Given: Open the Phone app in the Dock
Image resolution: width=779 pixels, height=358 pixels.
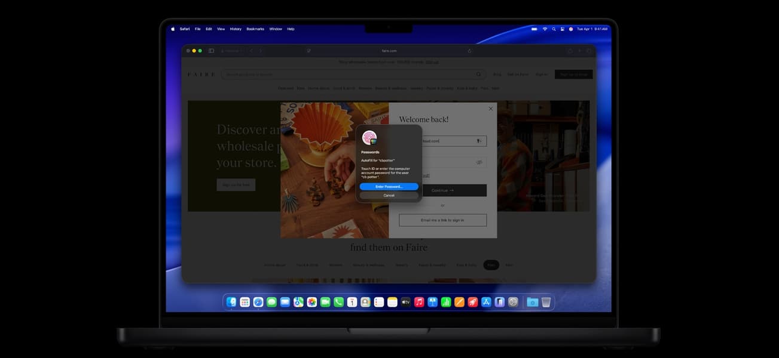Looking at the screenshot, I should 338,303.
